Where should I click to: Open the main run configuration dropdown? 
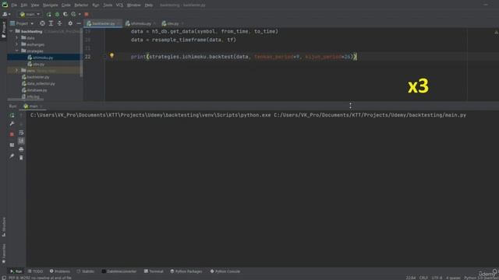coord(30,14)
